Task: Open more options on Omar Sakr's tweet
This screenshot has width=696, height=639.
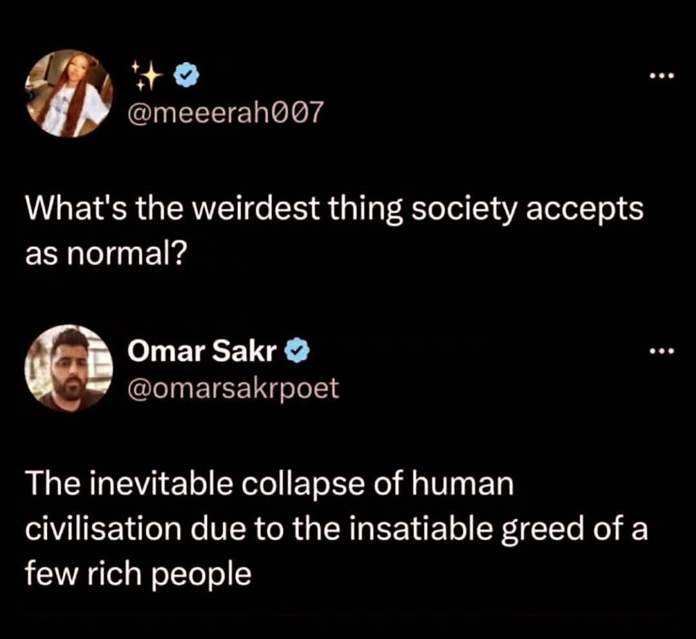Action: [x=662, y=352]
